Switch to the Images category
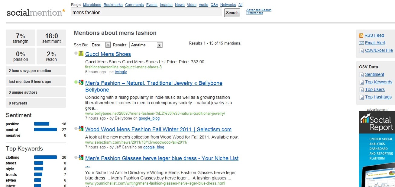This screenshot has height=187, width=395. (x=166, y=5)
